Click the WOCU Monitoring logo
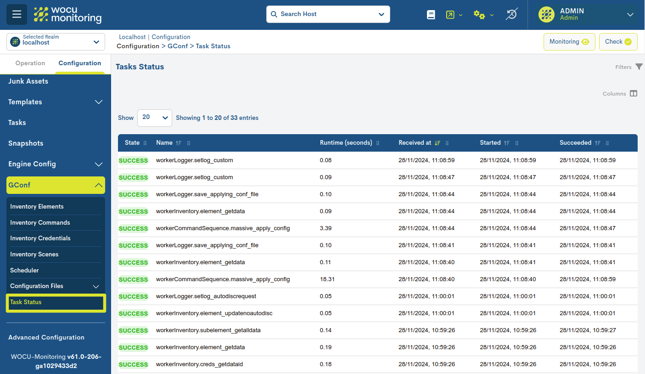The width and height of the screenshot is (645, 374). coord(67,15)
